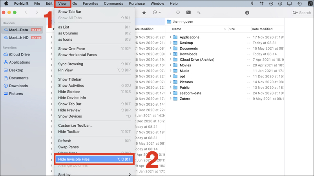Viewport: 314px width, 176px height.
Task: Choose Hide Invisible Files menu item
Action: [x=94, y=159]
